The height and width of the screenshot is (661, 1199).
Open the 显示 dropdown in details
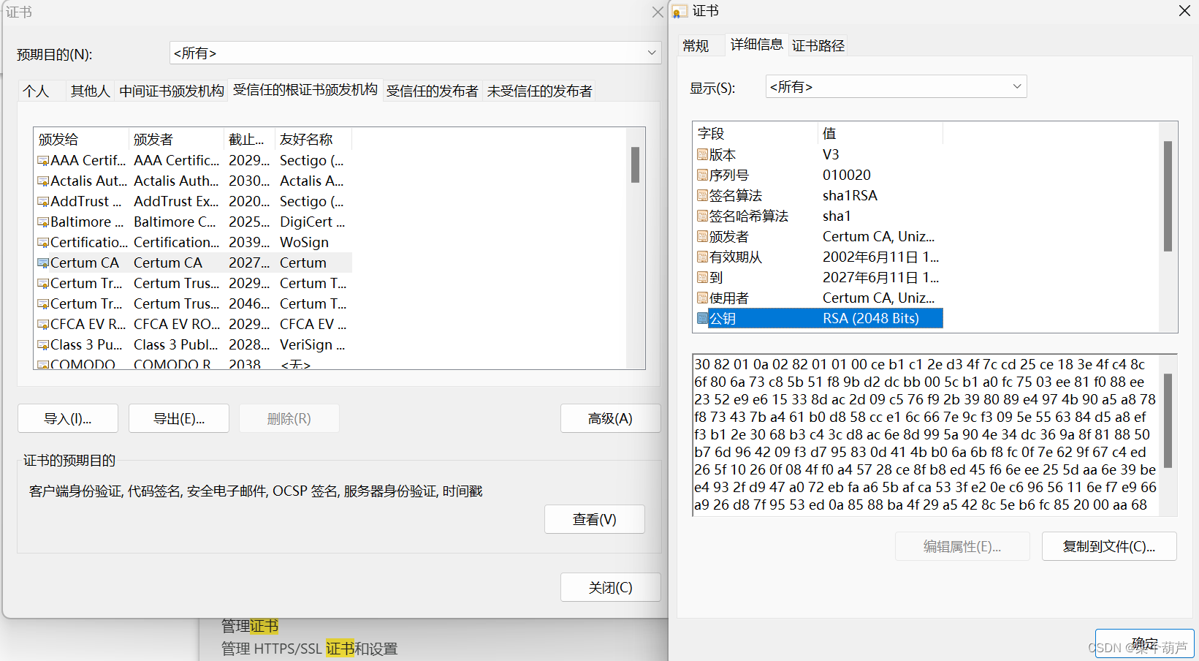coord(896,86)
